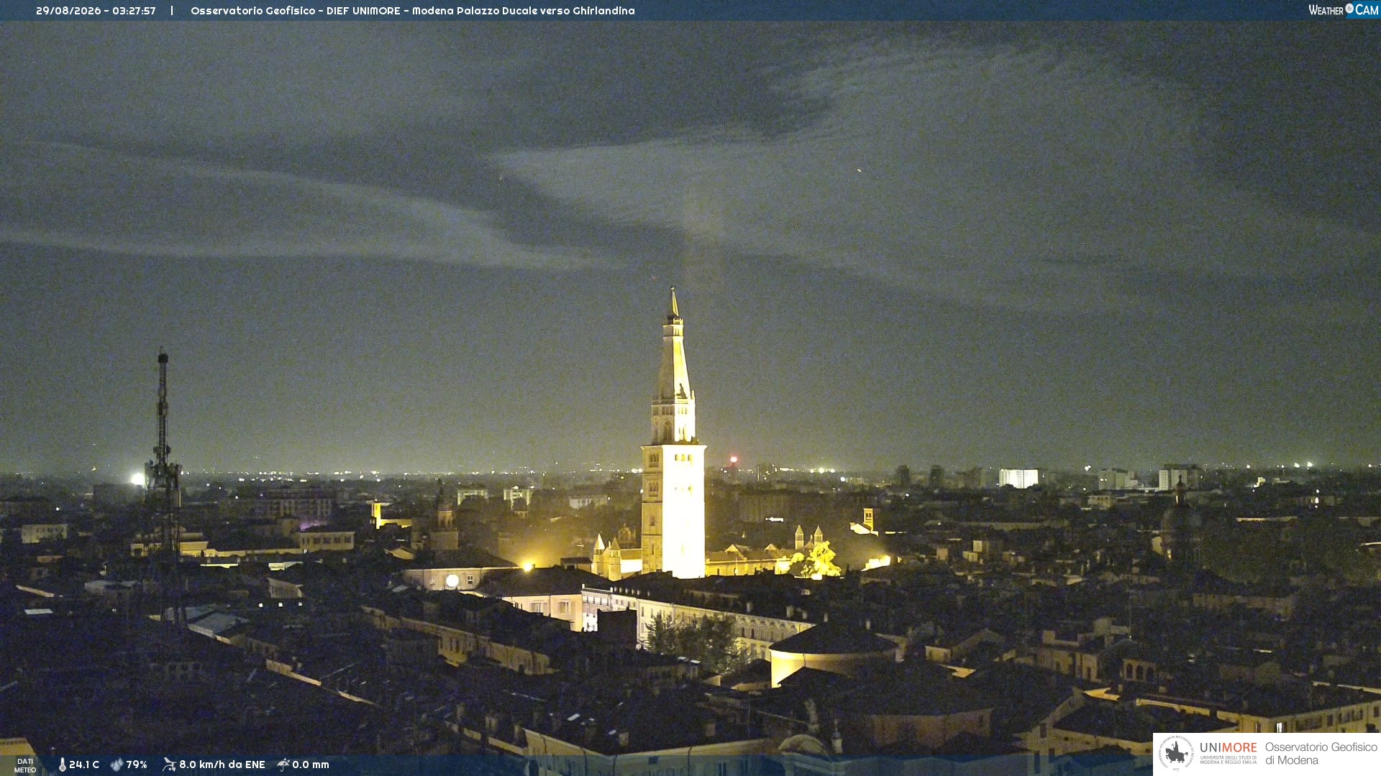Open the DATI METEO label
Viewport: 1381px width, 776px height.
(25, 765)
